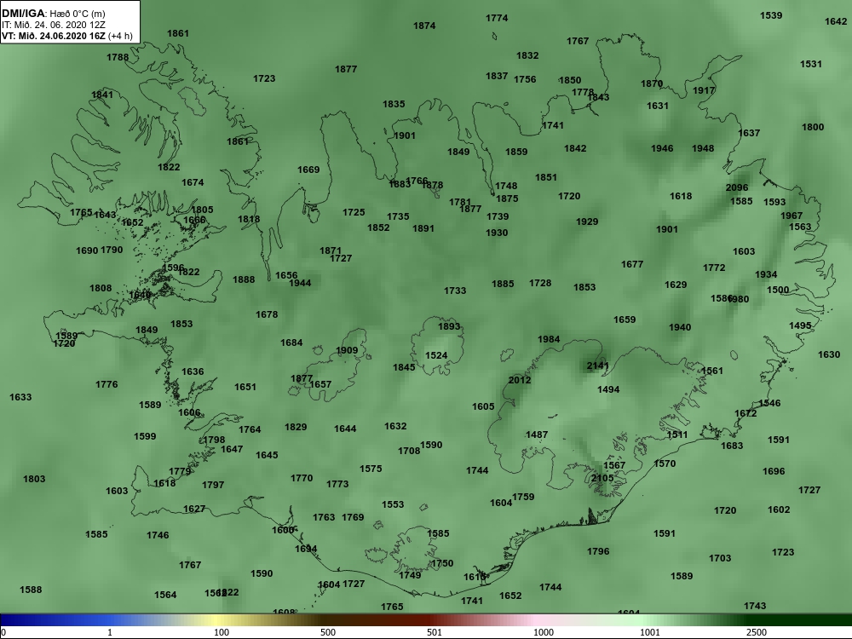Click the map value 1946
The width and height of the screenshot is (852, 639).
pyautogui.click(x=662, y=148)
